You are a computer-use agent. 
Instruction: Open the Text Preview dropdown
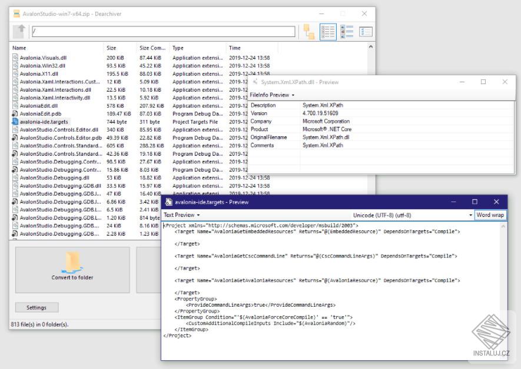point(182,215)
